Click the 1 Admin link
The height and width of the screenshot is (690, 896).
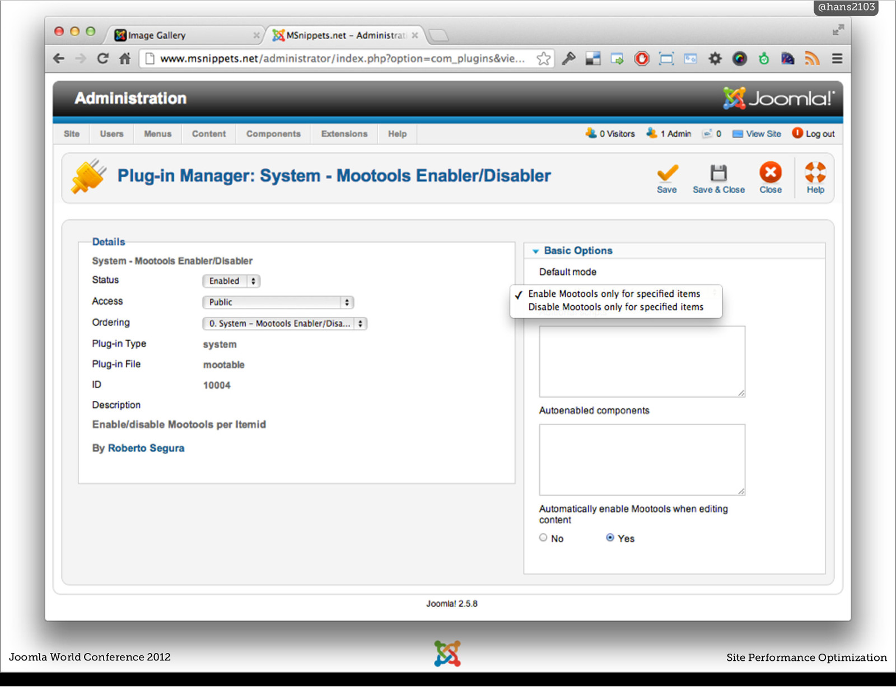tap(669, 133)
